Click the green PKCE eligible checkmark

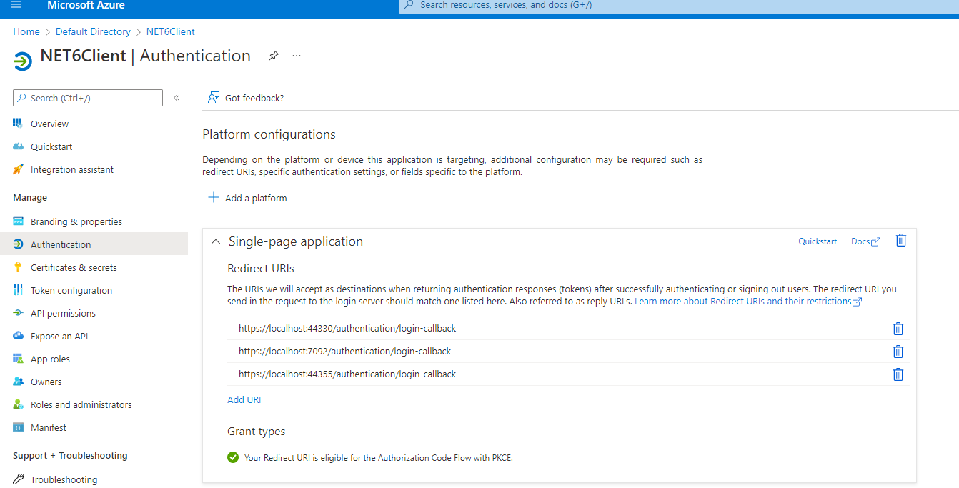pos(233,457)
